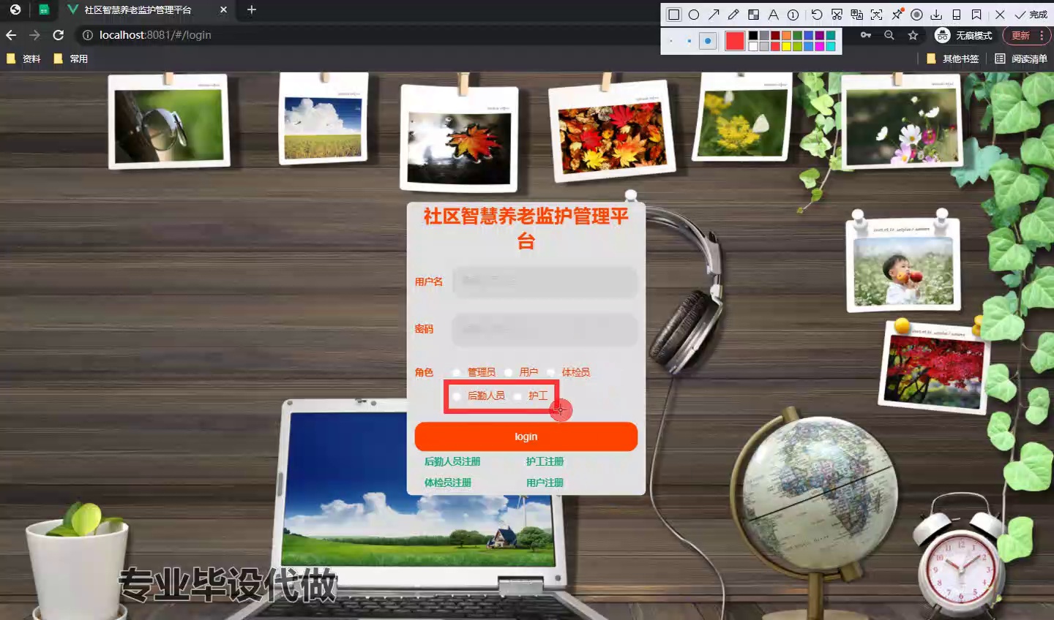This screenshot has width=1054, height=620.
Task: Go forward in browser
Action: point(34,35)
